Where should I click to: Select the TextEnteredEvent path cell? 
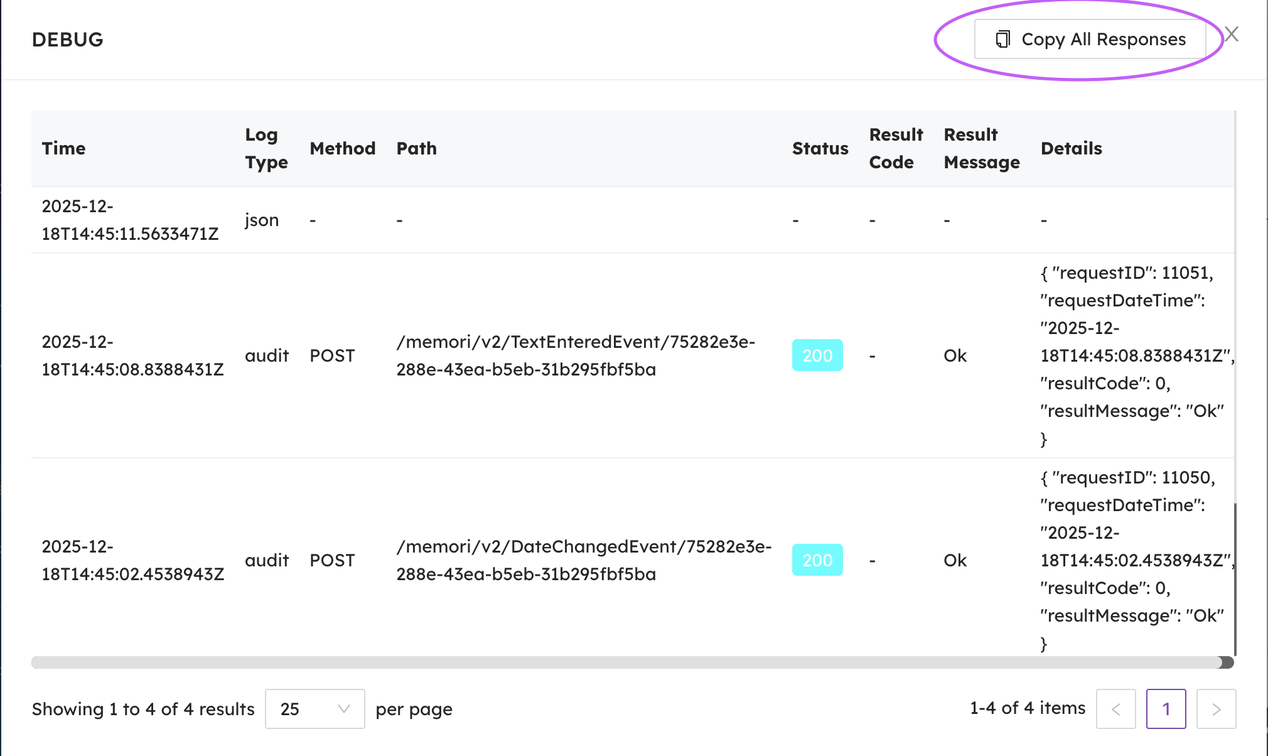pos(576,355)
